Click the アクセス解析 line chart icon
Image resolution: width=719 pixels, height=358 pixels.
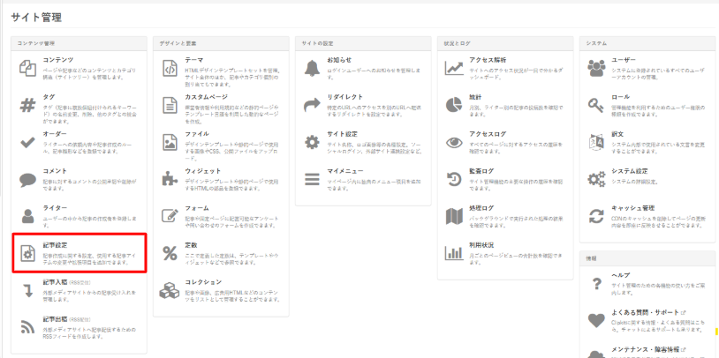point(454,68)
